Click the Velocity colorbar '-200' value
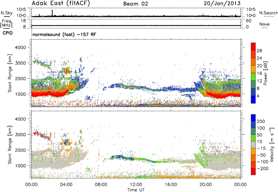 click(x=263, y=168)
